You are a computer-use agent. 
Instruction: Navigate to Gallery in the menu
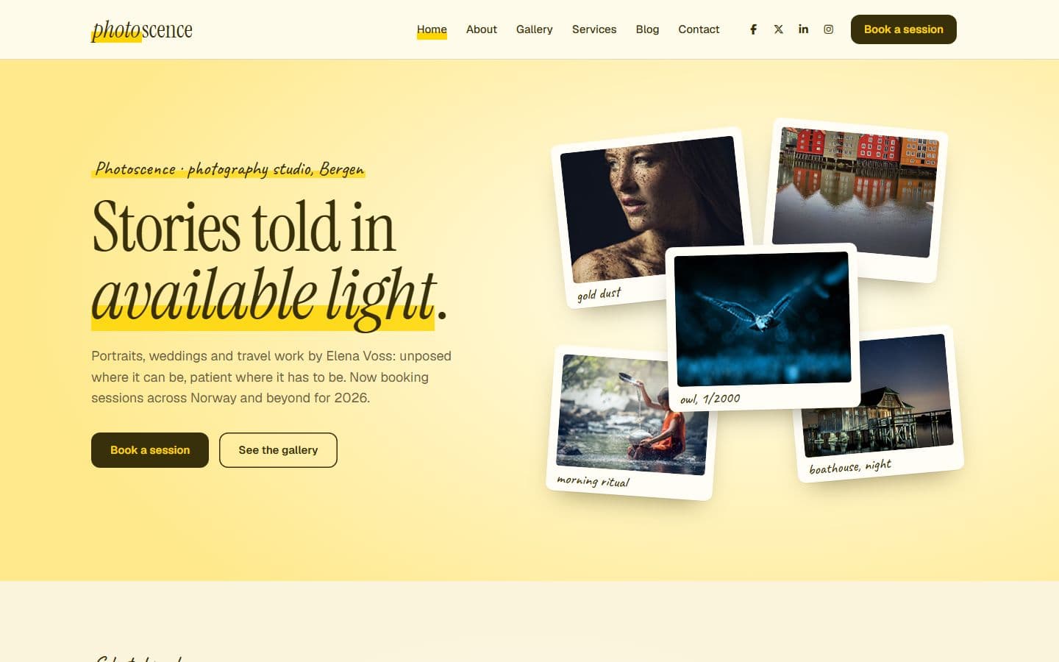tap(534, 29)
